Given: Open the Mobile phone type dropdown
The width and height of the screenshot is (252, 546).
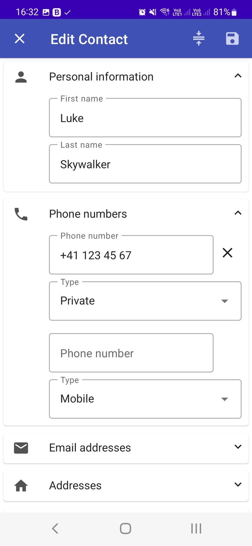Looking at the screenshot, I should pyautogui.click(x=225, y=399).
